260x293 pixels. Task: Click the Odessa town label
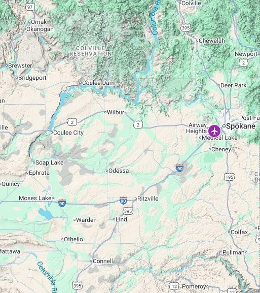119,171
